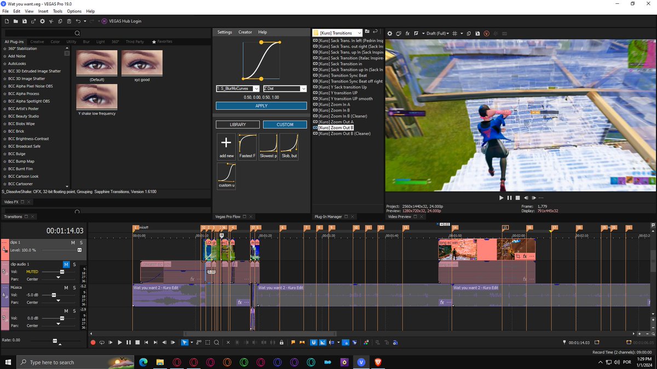This screenshot has width=657, height=369.
Task: Toggle Split Screen View in preview toolbar
Action: pyautogui.click(x=416, y=33)
